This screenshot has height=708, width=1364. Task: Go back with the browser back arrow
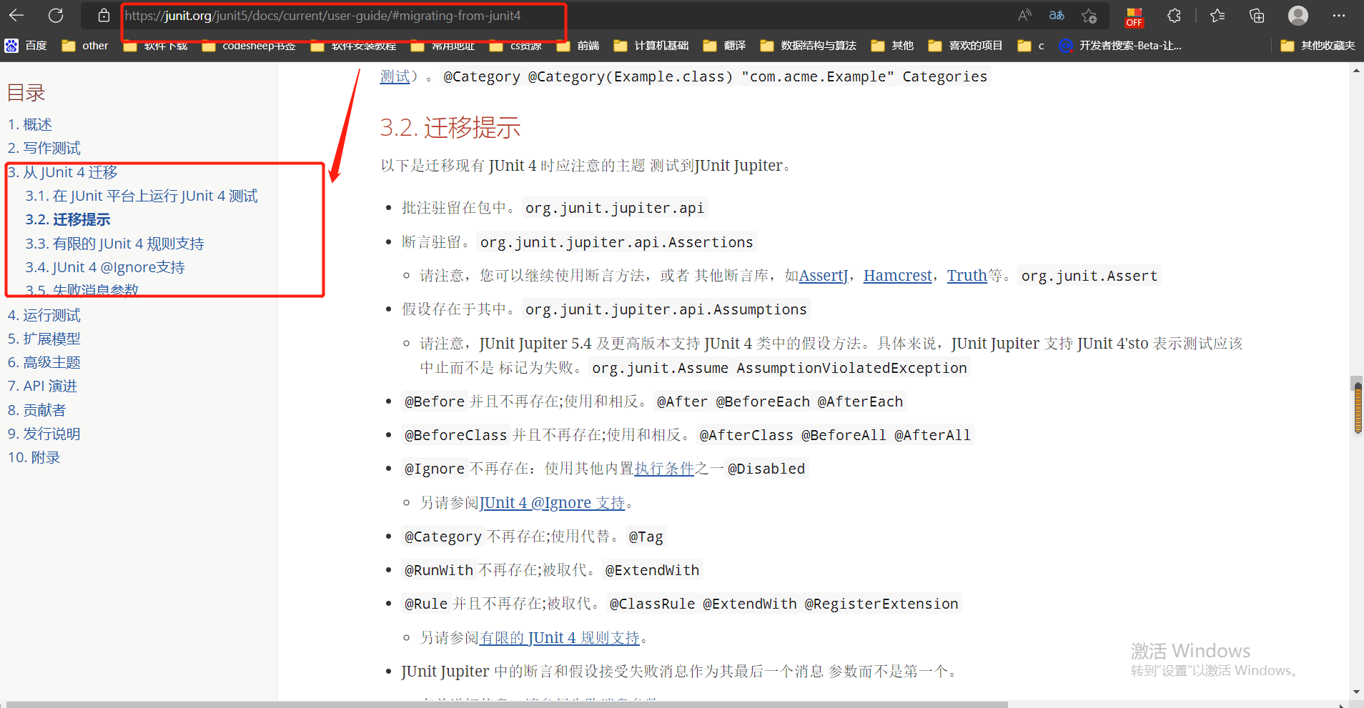pos(16,15)
